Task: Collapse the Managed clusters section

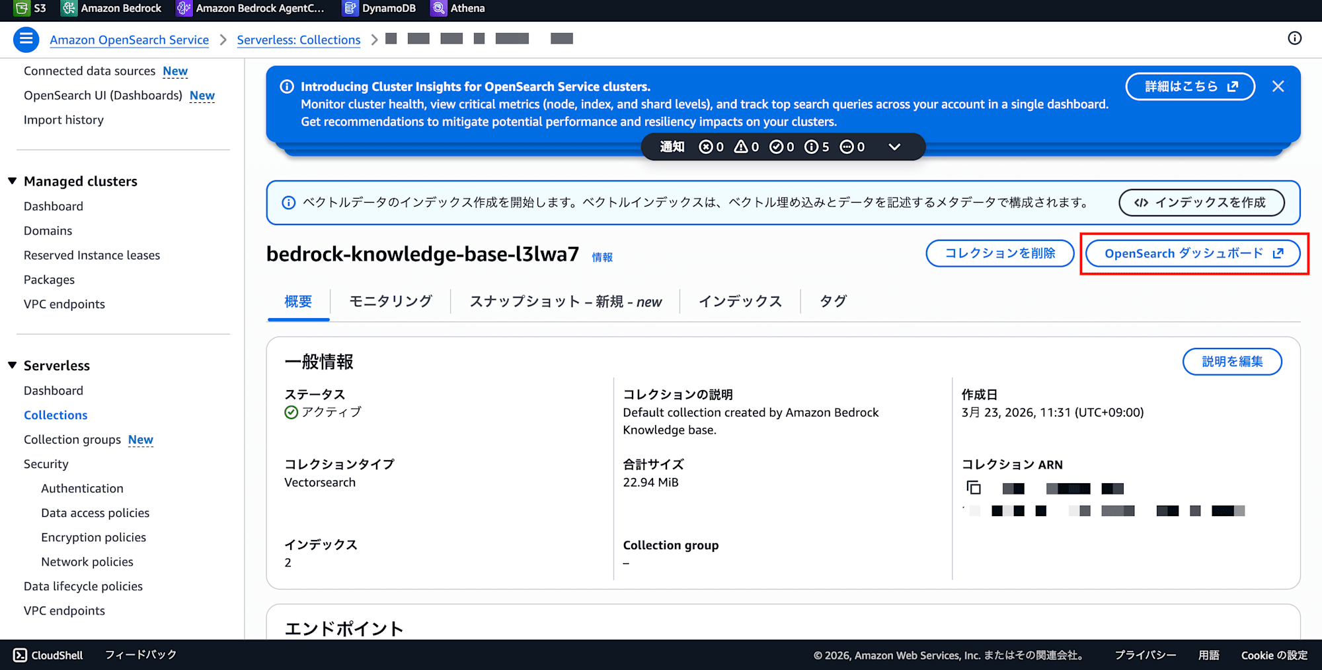Action: point(12,181)
